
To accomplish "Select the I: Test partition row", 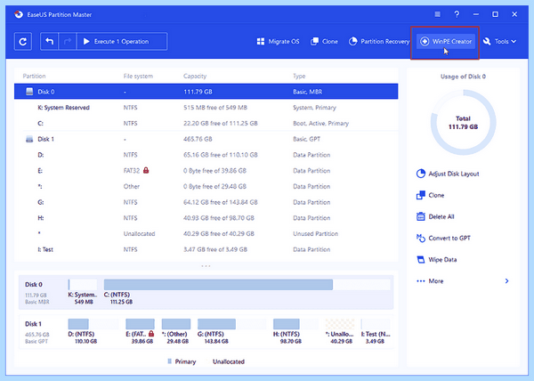I will point(206,249).
